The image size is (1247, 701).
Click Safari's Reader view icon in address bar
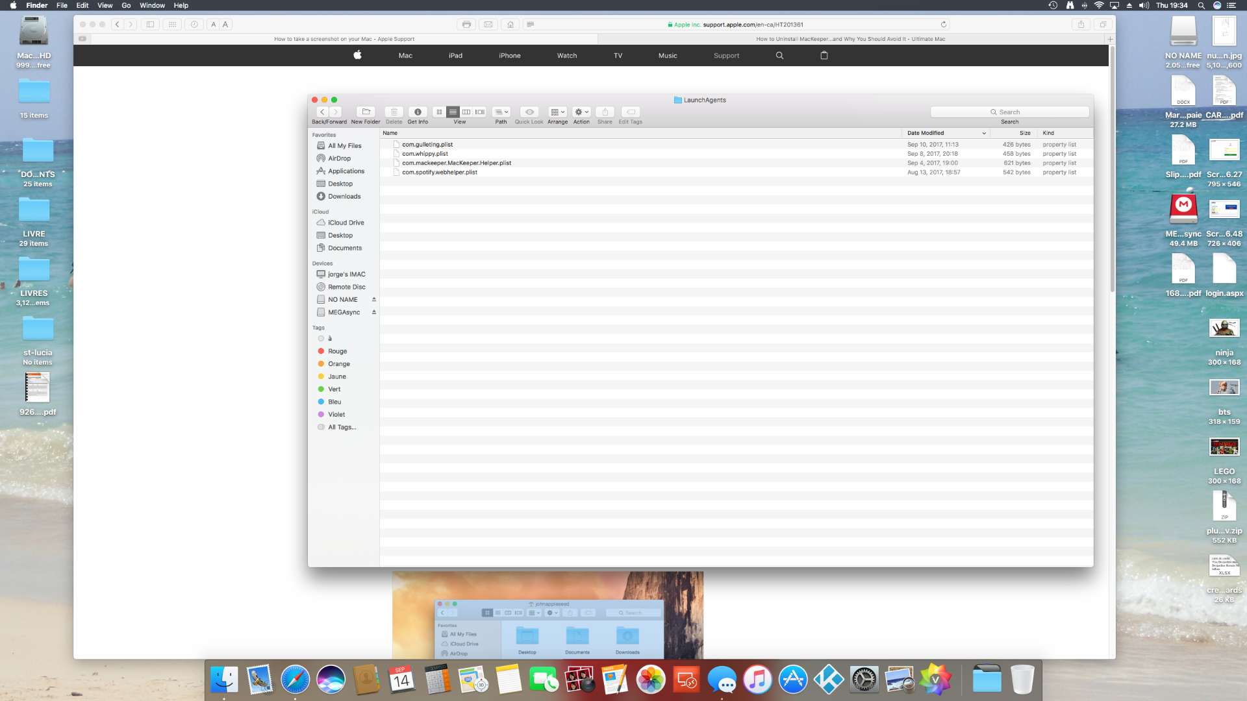(x=531, y=25)
